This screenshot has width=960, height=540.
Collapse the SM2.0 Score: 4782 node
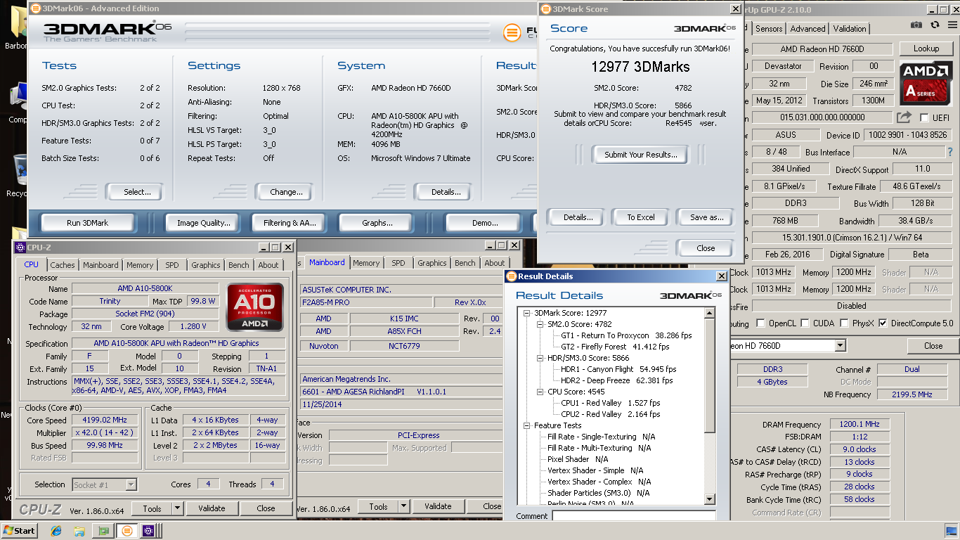[540, 324]
